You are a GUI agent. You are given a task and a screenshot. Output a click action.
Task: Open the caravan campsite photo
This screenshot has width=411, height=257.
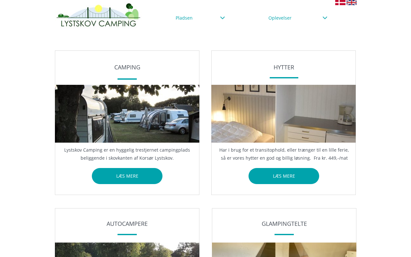(127, 114)
